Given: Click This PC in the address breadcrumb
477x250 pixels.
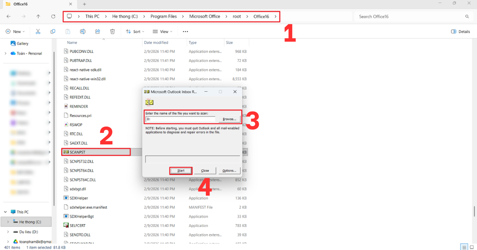Looking at the screenshot, I should [92, 17].
